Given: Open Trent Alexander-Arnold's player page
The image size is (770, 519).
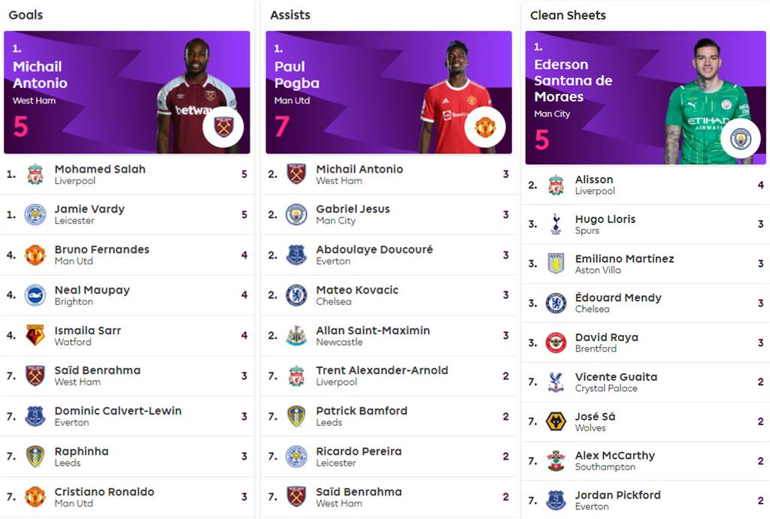Looking at the screenshot, I should [381, 370].
